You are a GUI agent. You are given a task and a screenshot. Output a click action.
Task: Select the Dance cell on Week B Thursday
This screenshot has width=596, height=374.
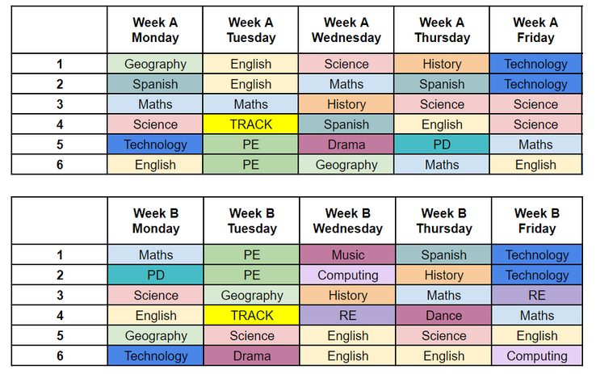click(x=443, y=315)
